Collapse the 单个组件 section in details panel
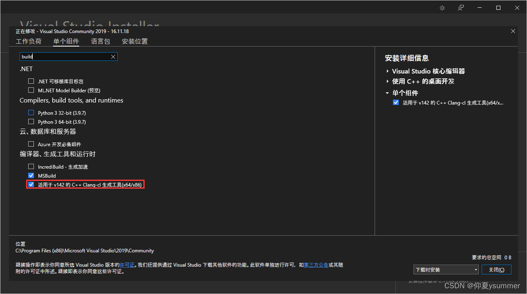This screenshot has width=527, height=294. [387, 93]
